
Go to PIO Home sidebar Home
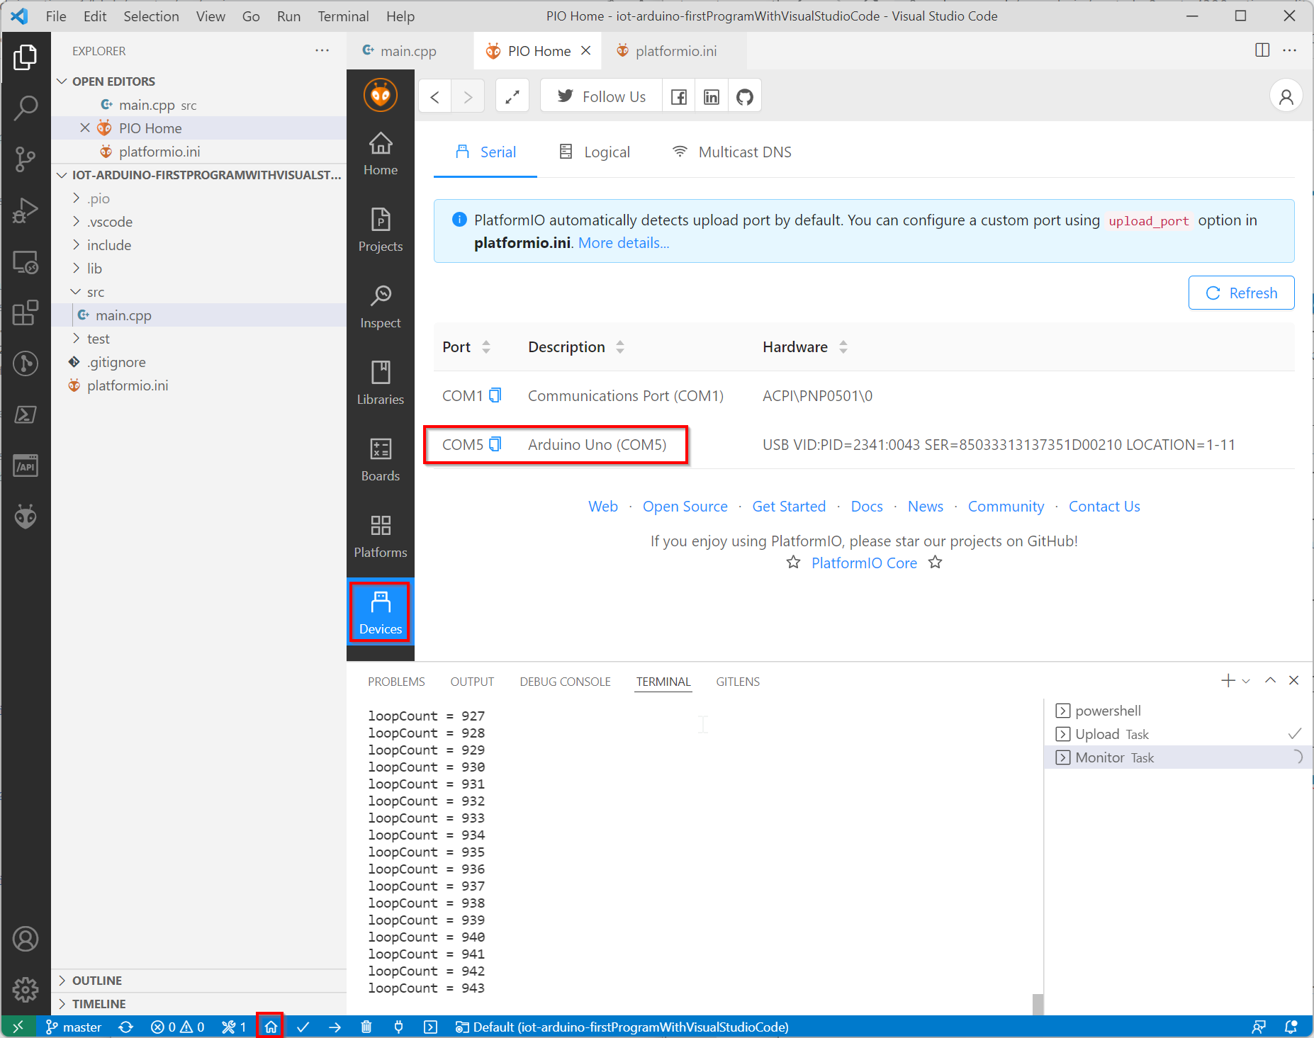click(x=381, y=154)
